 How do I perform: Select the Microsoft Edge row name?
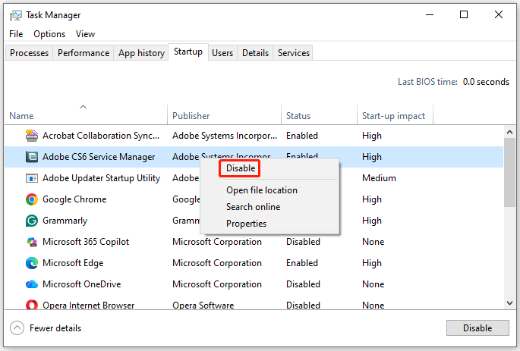73,263
